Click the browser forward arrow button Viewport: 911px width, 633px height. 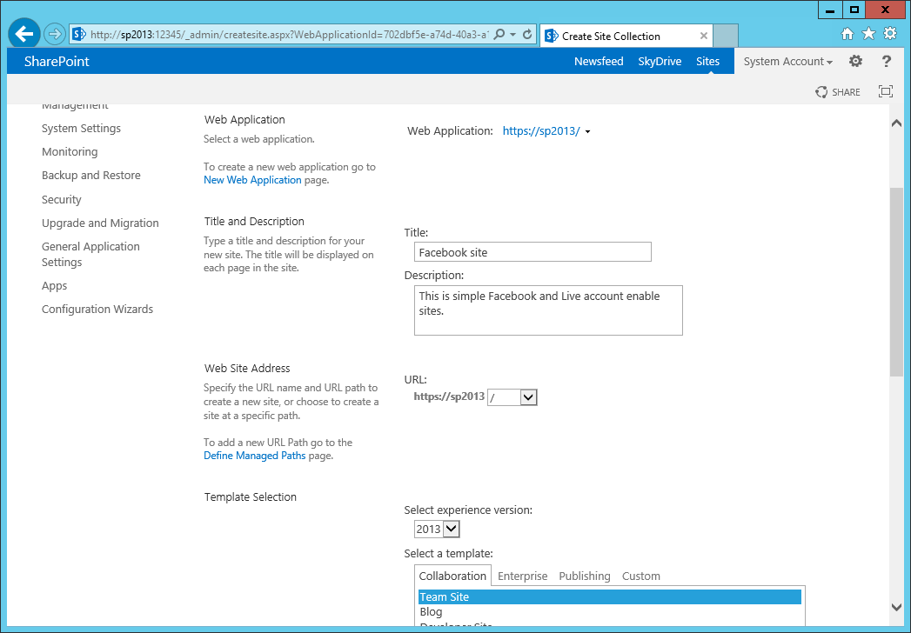point(54,34)
